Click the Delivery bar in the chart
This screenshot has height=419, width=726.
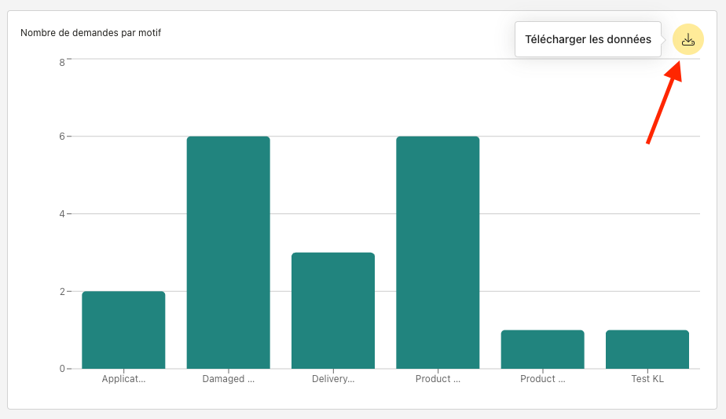[333, 311]
